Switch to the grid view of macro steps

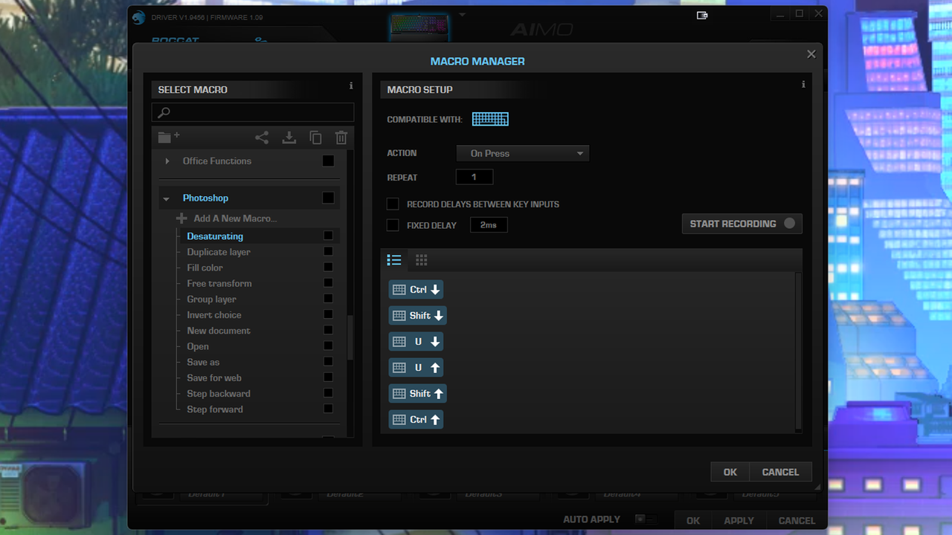click(x=422, y=260)
